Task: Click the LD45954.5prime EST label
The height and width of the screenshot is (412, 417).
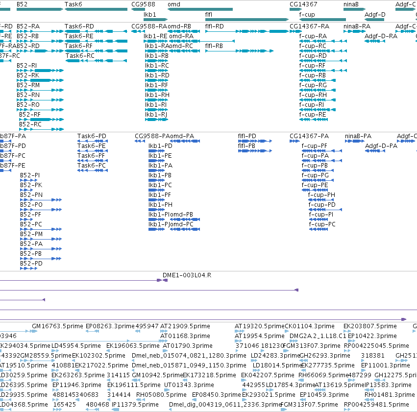Action: 76,346
